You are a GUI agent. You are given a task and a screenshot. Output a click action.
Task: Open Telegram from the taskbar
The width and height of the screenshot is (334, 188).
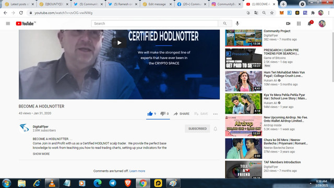pos(113,183)
